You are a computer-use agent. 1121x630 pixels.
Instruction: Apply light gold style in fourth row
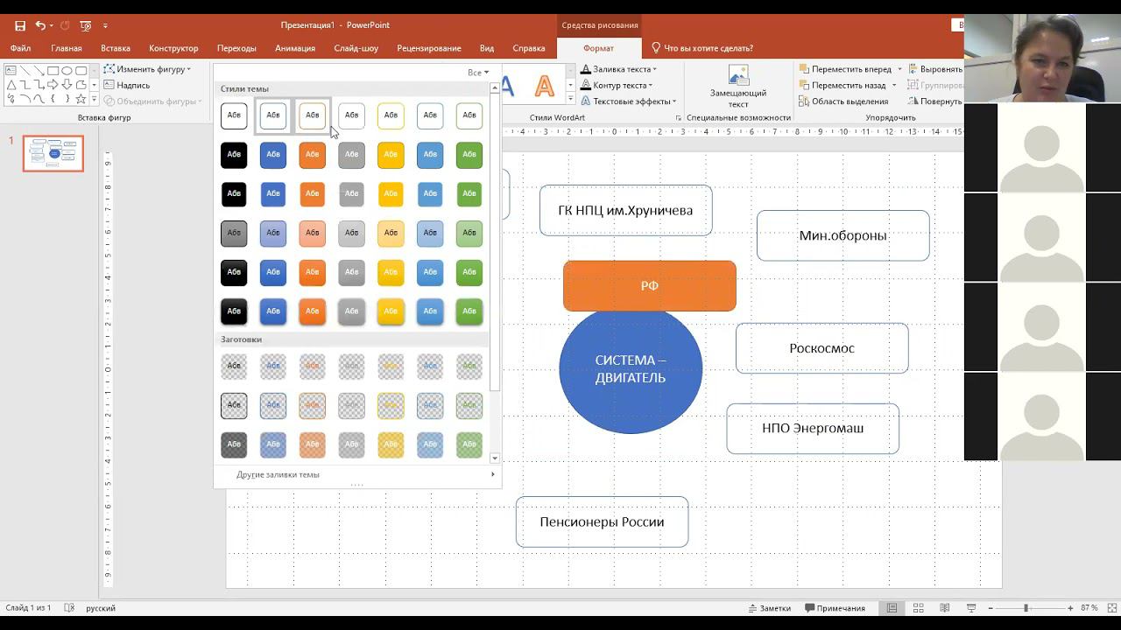click(391, 233)
